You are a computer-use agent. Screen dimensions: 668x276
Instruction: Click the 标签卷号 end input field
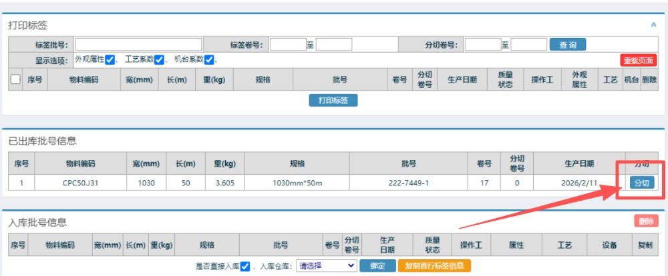(x=333, y=45)
